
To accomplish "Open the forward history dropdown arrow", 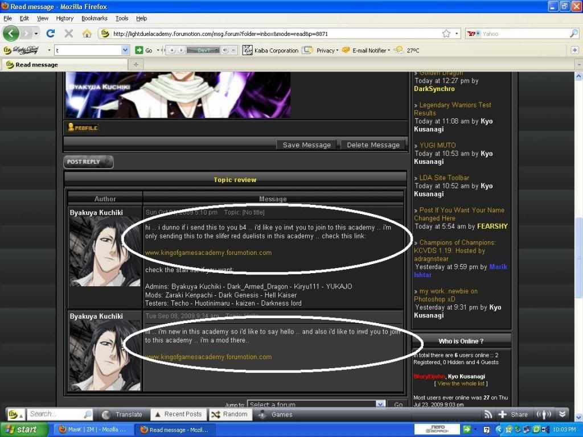I will (36, 34).
